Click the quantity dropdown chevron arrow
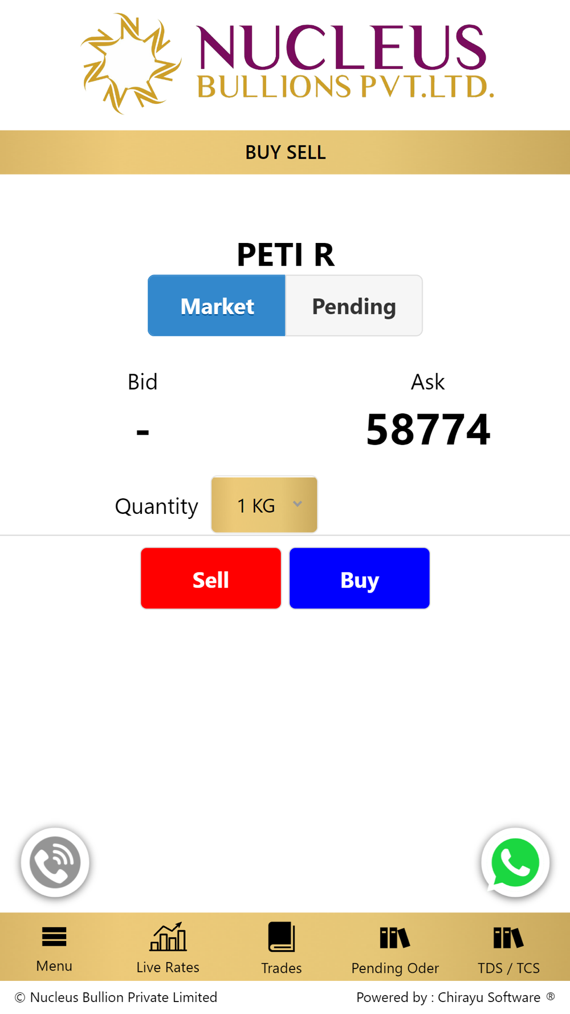This screenshot has height=1014, width=570. [298, 504]
